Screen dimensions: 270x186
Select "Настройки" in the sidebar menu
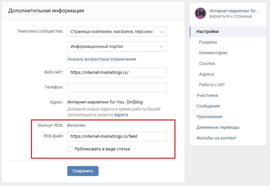(207, 32)
